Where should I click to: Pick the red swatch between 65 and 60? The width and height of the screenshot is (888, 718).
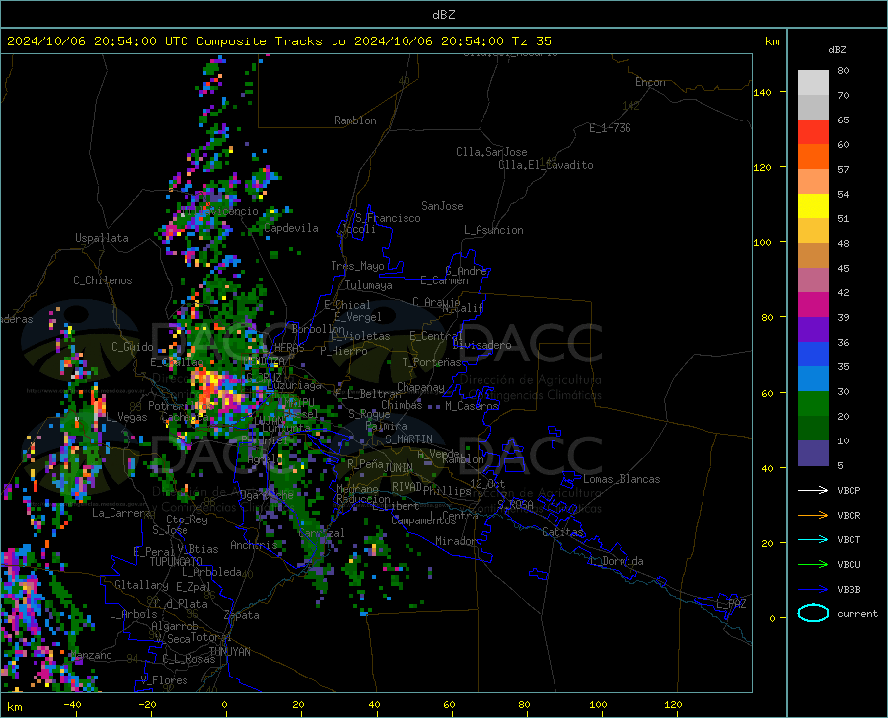813,132
